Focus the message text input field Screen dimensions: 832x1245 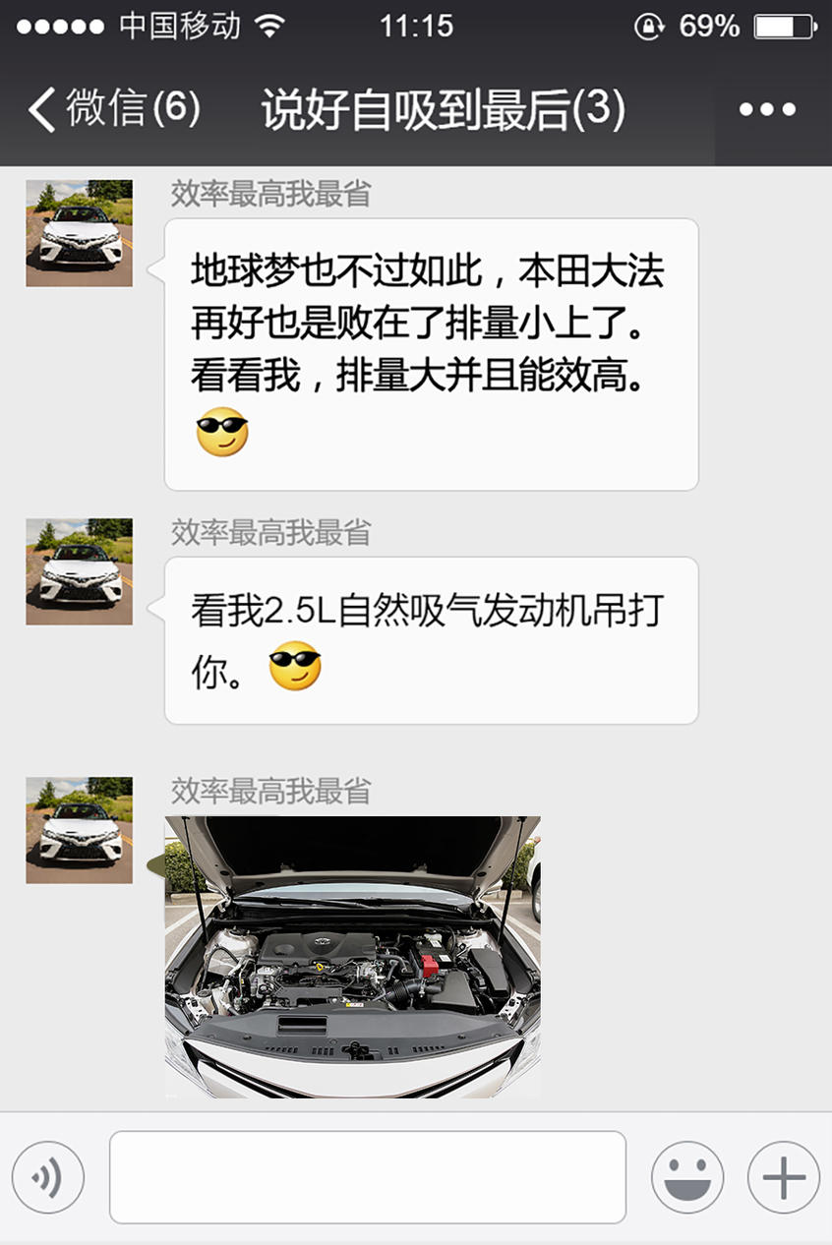(x=368, y=1177)
